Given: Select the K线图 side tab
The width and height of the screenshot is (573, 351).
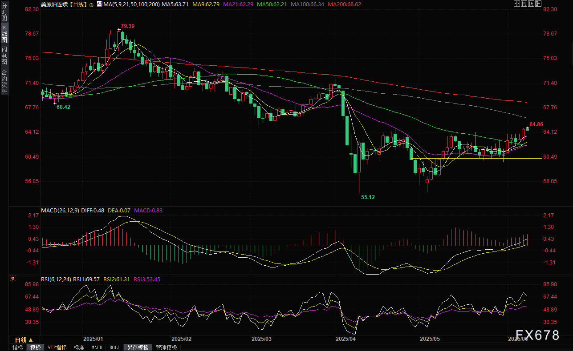Looking at the screenshot, I should pos(4,34).
